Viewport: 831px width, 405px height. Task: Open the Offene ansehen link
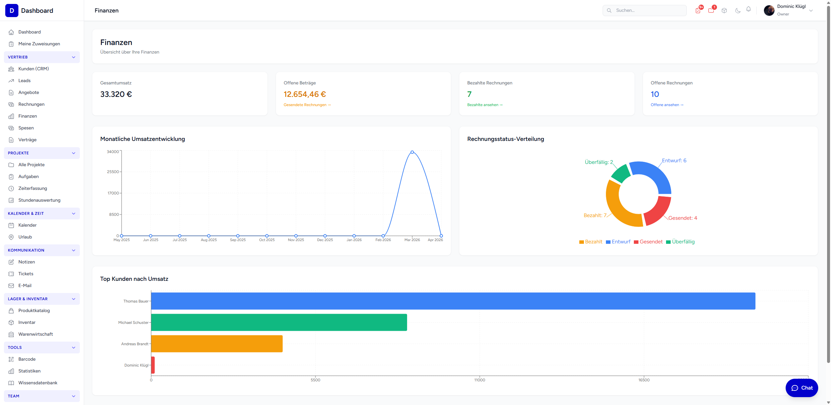click(667, 105)
